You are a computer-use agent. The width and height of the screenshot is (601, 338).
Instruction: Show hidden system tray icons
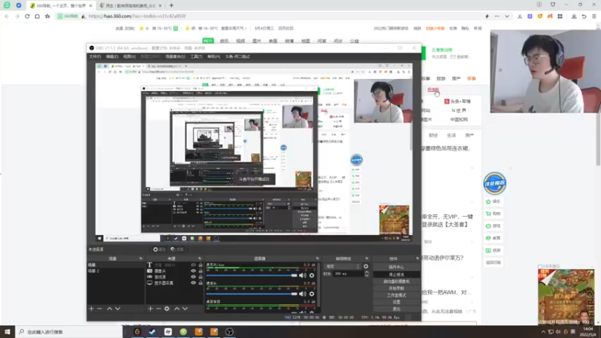click(543, 332)
